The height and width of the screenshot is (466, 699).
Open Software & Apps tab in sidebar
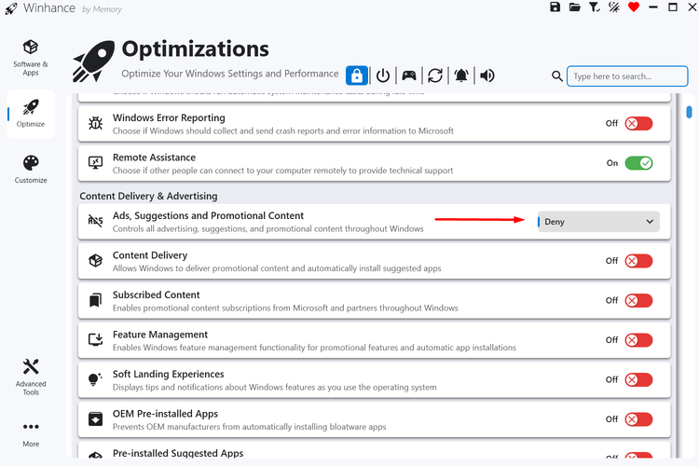[31, 57]
